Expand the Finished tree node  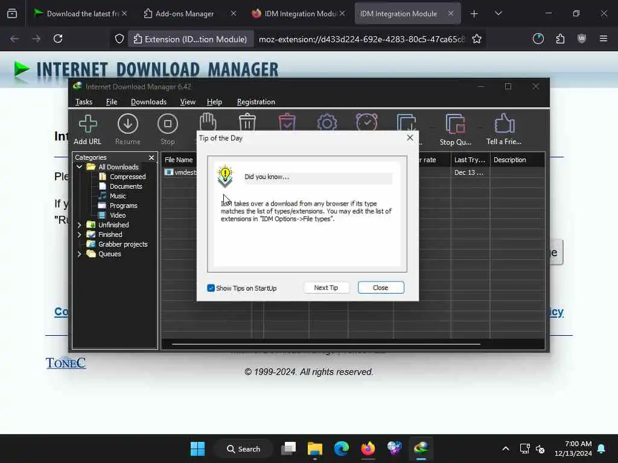click(79, 235)
